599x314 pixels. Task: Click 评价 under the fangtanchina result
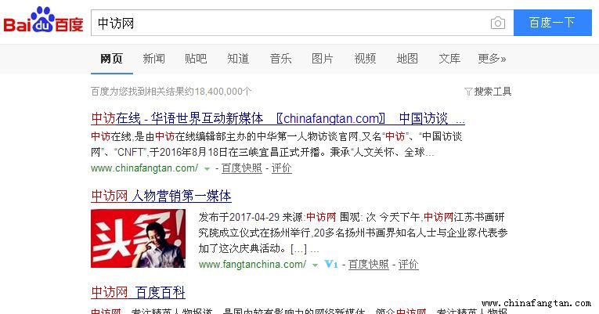coord(409,265)
